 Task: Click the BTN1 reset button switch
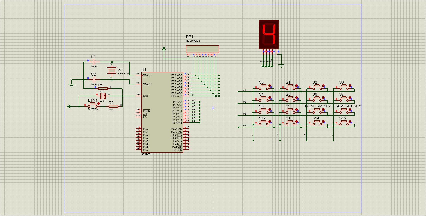(x=93, y=105)
